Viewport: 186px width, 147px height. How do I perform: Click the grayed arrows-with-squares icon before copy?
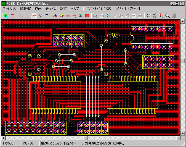click(115, 16)
